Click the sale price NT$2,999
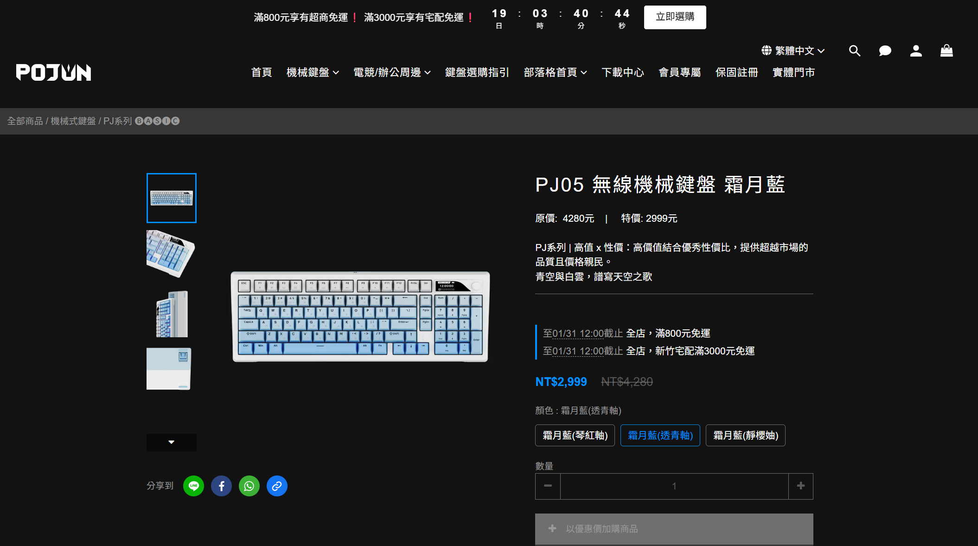Viewport: 978px width, 546px height. coord(561,382)
